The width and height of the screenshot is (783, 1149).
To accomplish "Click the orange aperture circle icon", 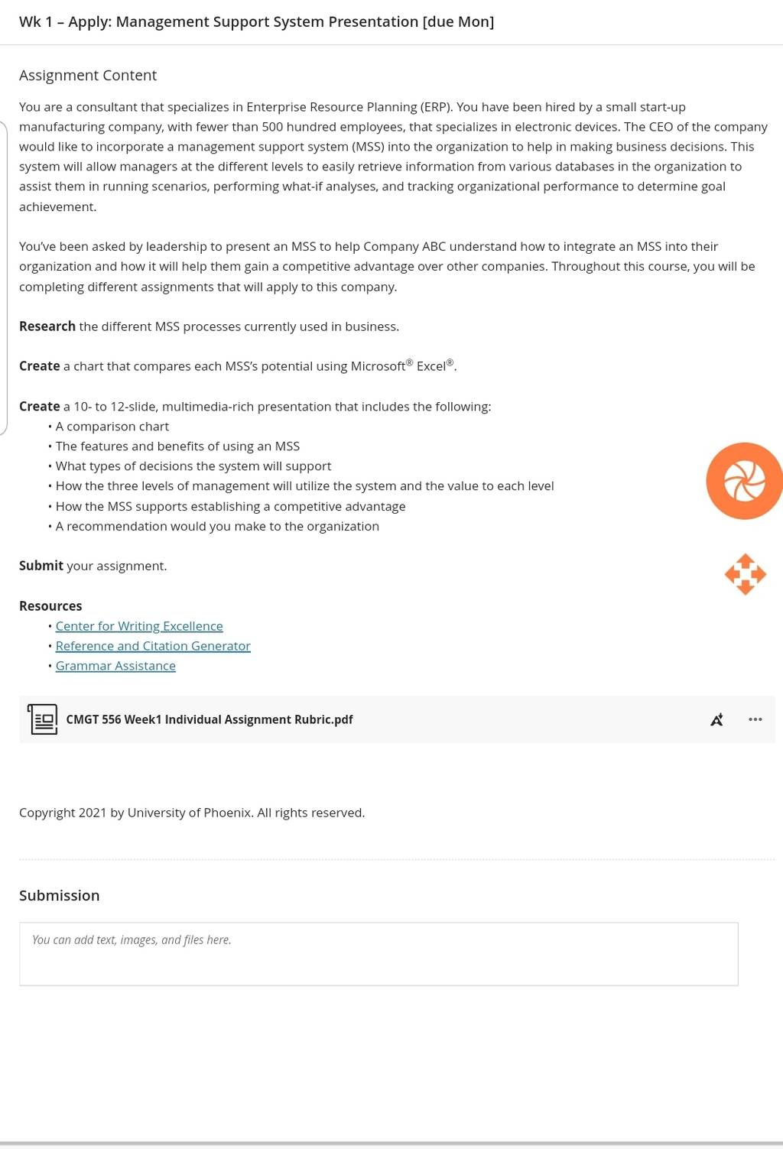I will [745, 481].
